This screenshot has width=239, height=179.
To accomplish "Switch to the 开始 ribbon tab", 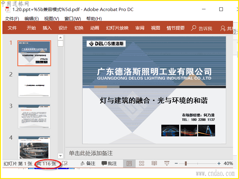I will tap(31, 28).
